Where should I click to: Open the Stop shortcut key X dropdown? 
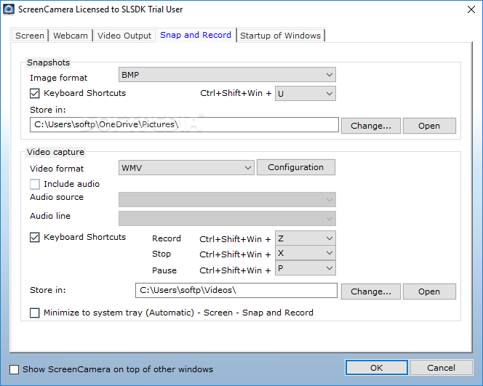pos(306,253)
